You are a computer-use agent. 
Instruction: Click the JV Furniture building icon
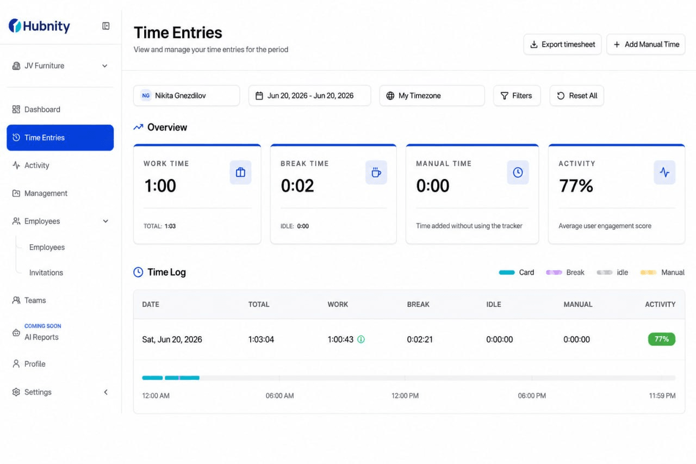pyautogui.click(x=16, y=66)
